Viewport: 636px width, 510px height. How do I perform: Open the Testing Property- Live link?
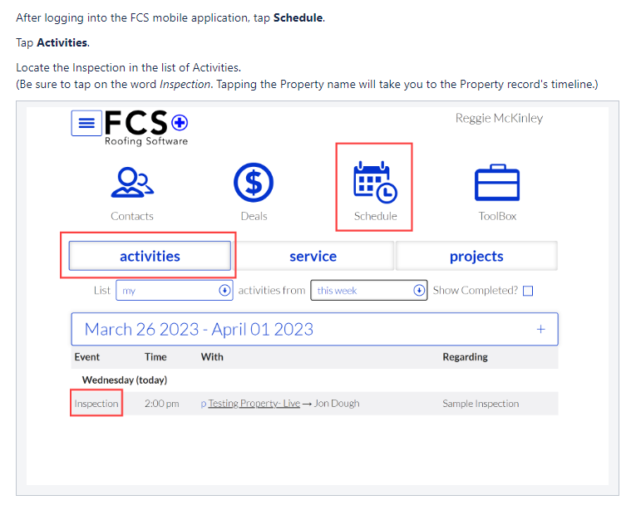click(x=254, y=404)
